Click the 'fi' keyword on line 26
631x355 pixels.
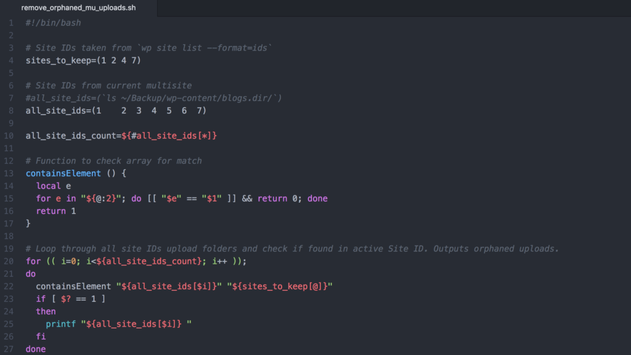click(x=41, y=337)
